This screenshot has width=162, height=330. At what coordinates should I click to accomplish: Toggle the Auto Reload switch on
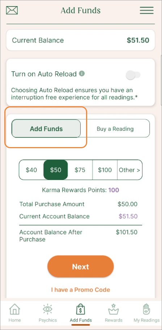click(133, 75)
